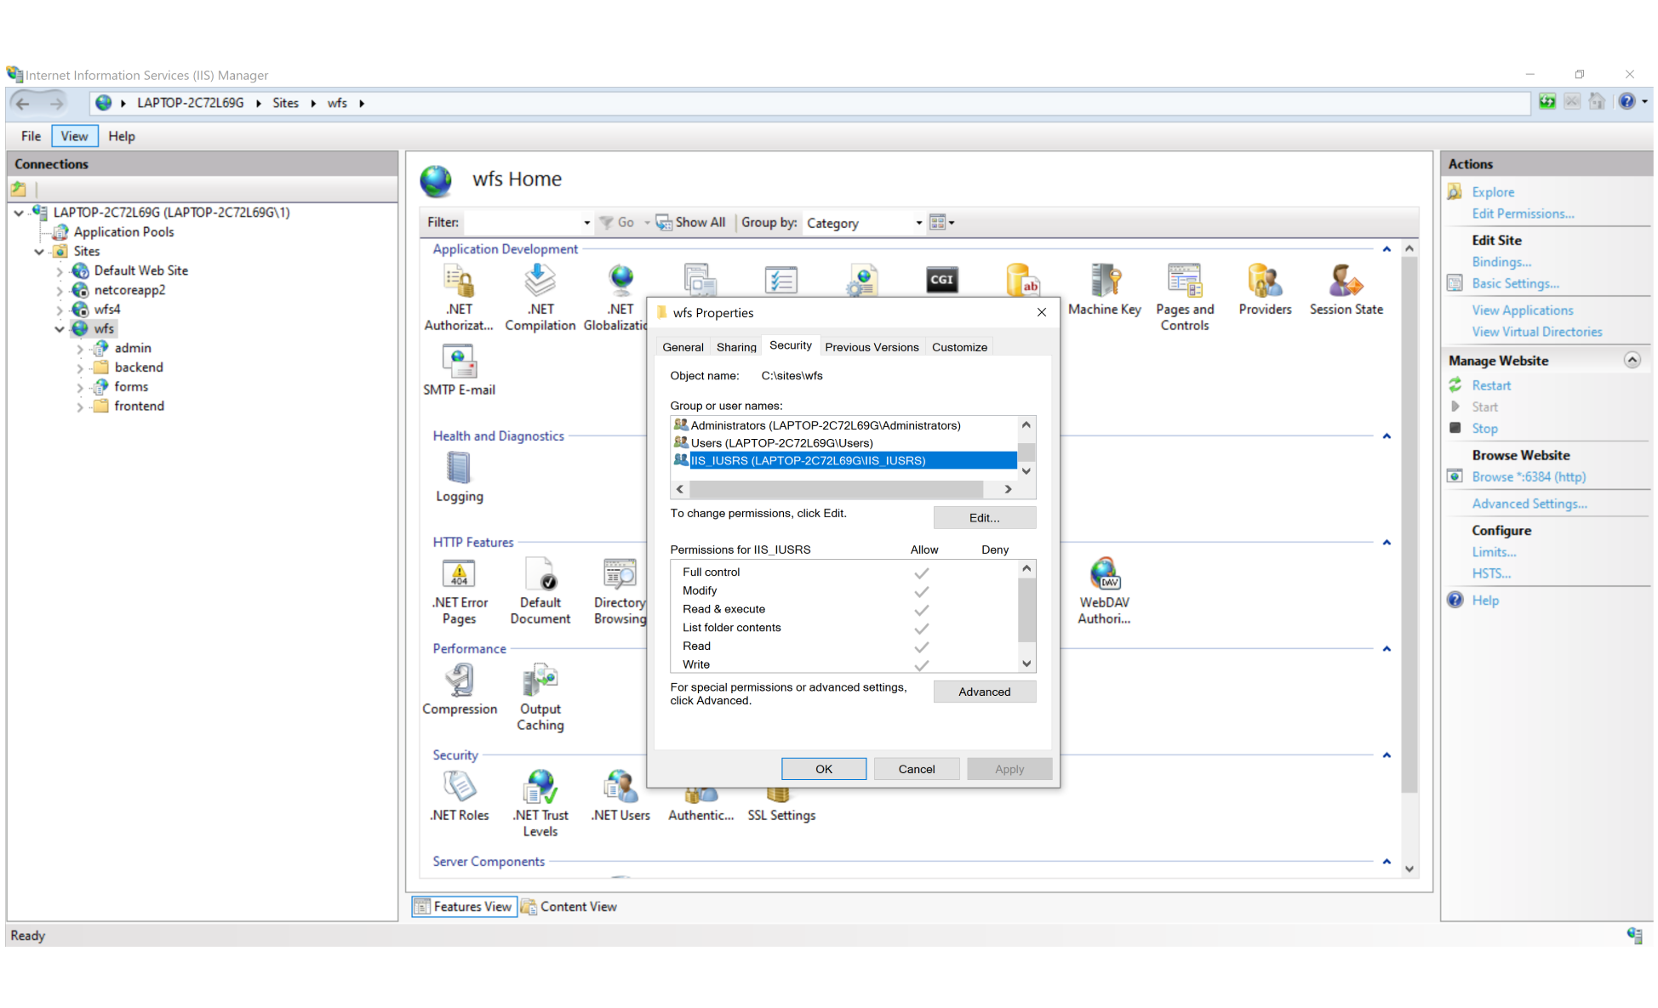The width and height of the screenshot is (1658, 1008).
Task: Open the Help menu
Action: [x=121, y=136]
